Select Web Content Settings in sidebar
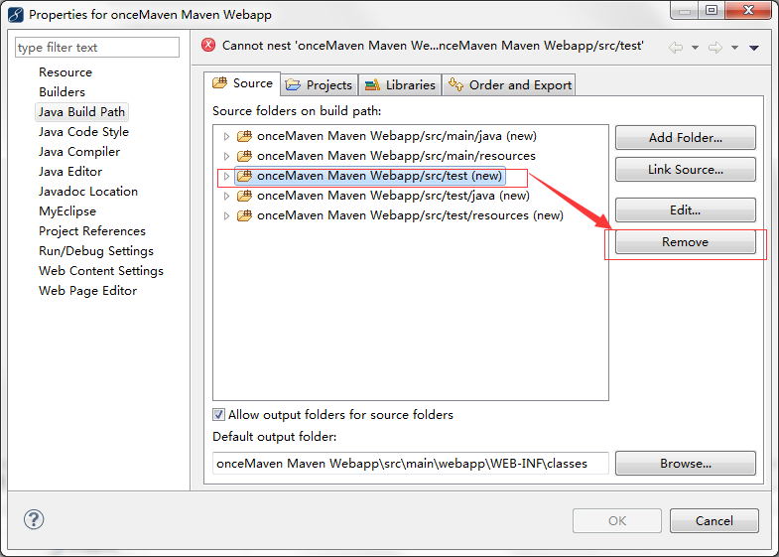 (x=101, y=271)
